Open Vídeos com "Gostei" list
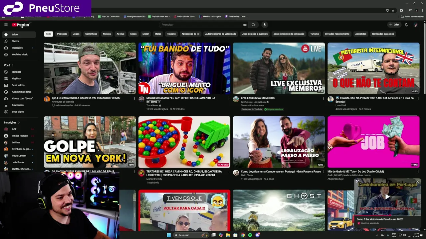Image resolution: width=426 pixels, height=239 pixels. (x=20, y=99)
